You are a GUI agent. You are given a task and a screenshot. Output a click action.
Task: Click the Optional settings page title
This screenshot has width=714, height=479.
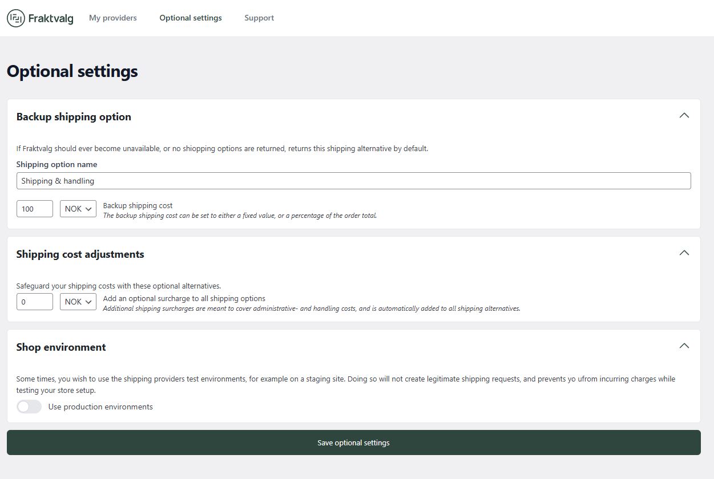tap(72, 71)
